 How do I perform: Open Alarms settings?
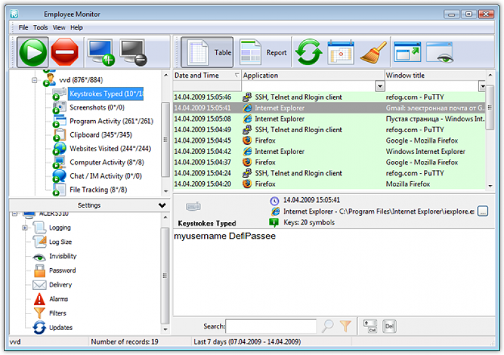[x=58, y=299]
